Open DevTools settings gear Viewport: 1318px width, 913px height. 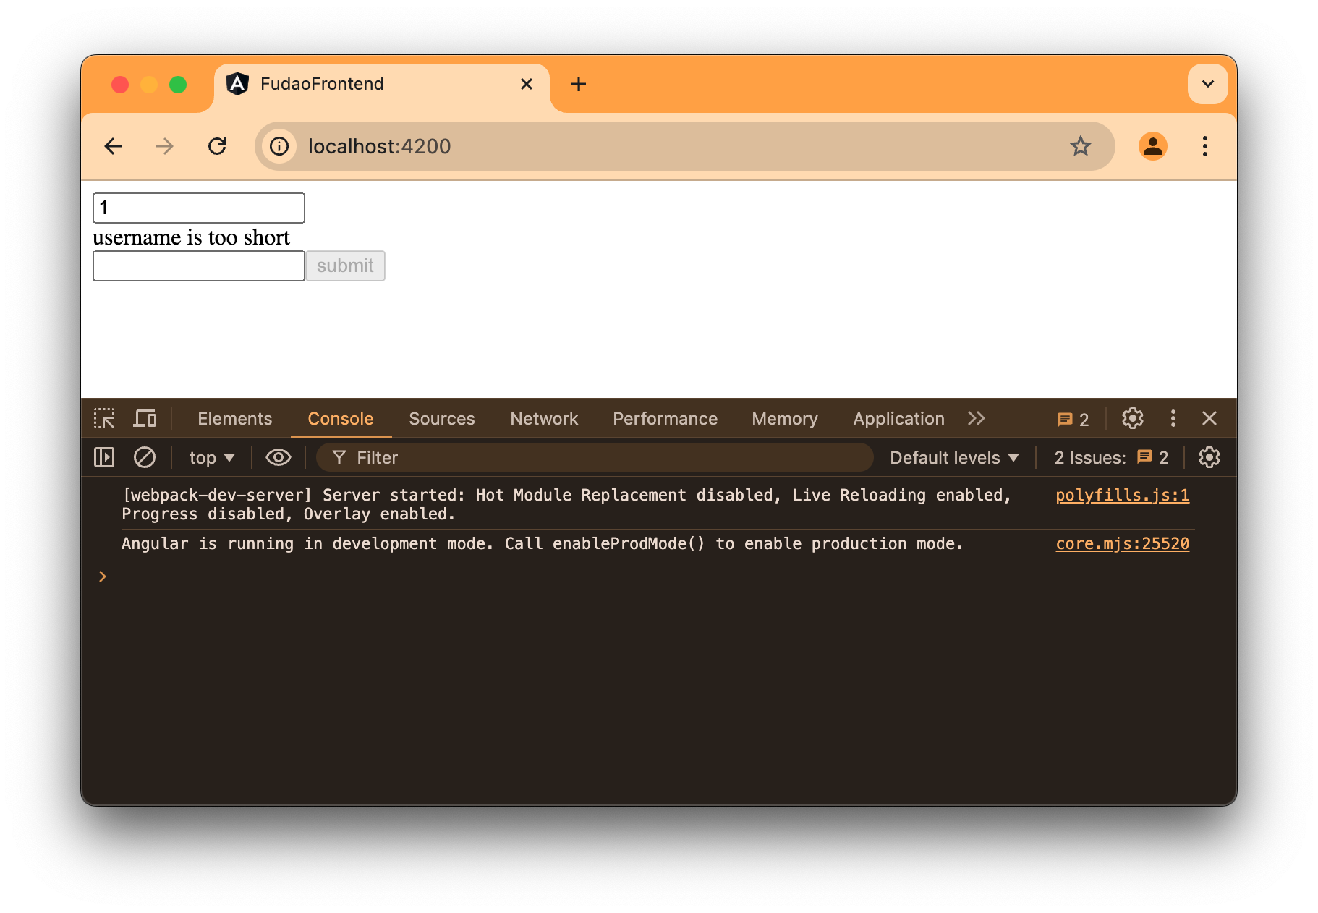click(1131, 418)
